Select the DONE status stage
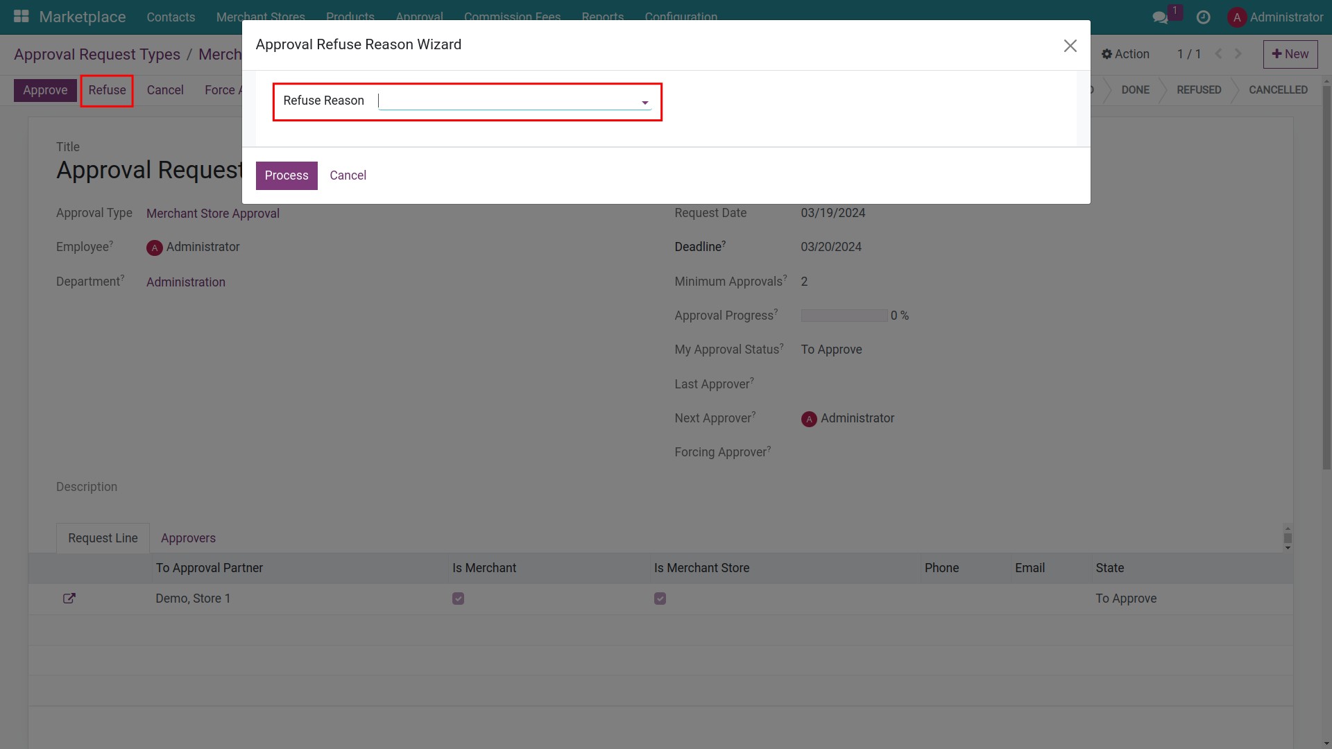The height and width of the screenshot is (749, 1332). pos(1135,90)
